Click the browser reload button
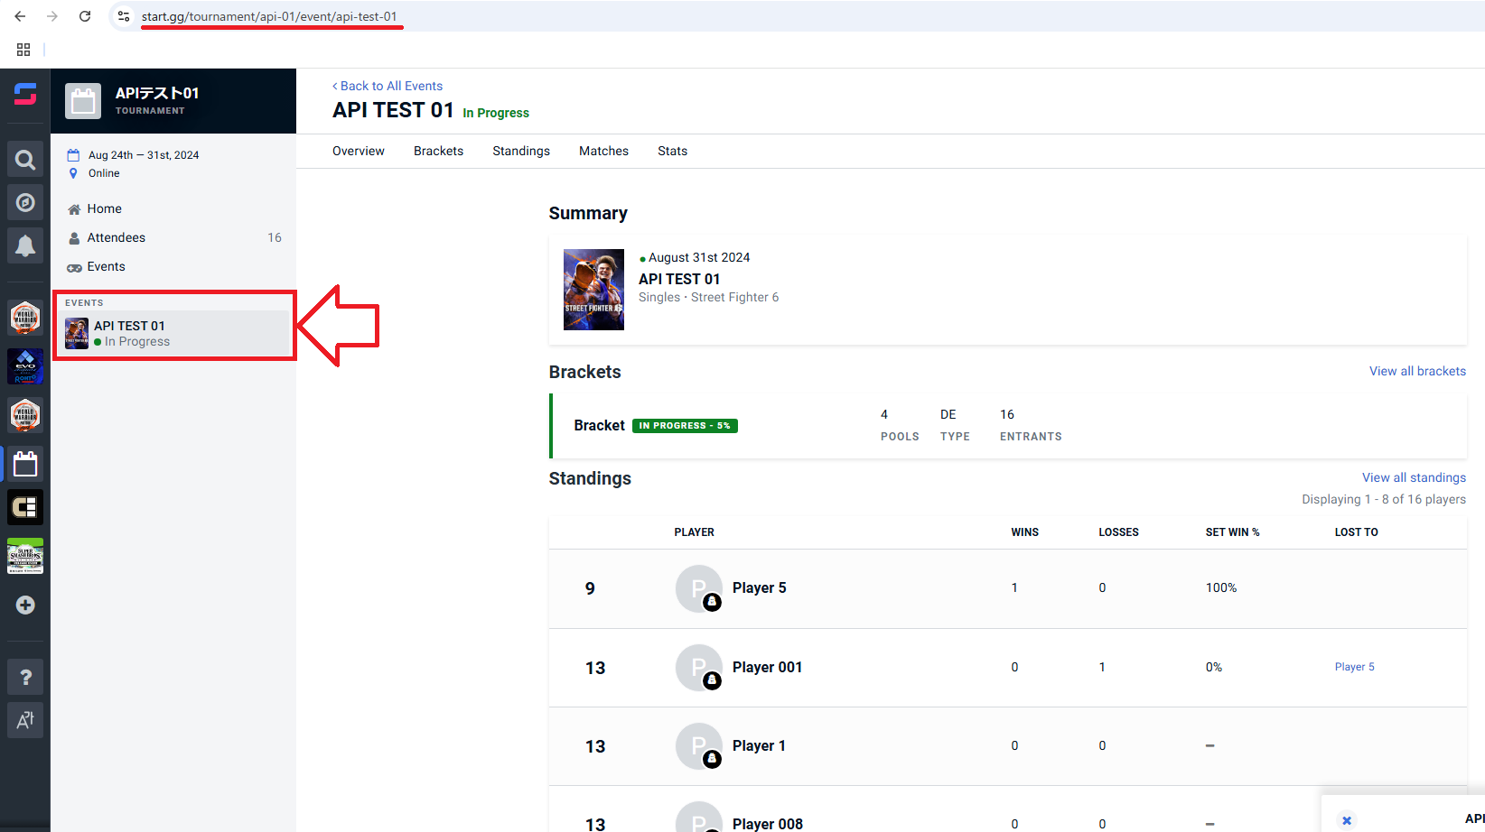The image size is (1485, 832). point(85,16)
